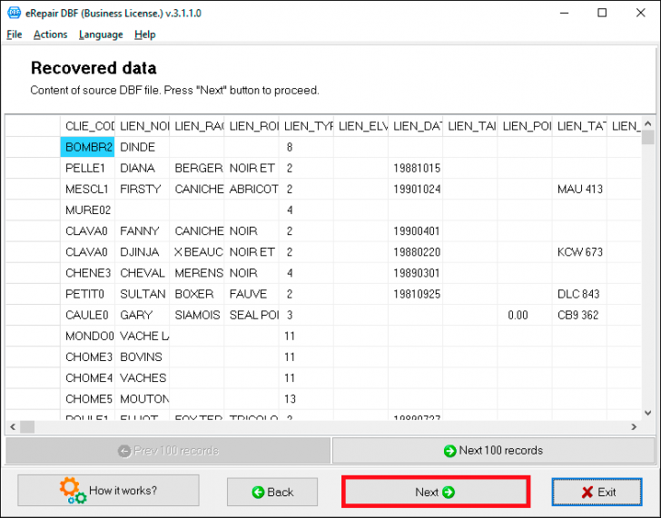Click green arrow icon on Next 100 records
661x518 pixels.
click(449, 451)
